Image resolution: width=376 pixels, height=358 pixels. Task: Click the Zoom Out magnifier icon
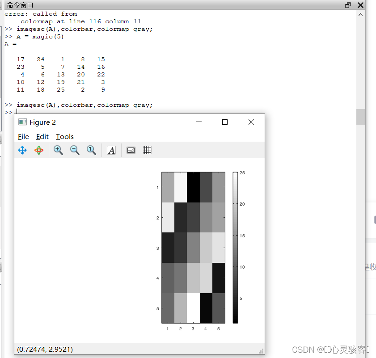[x=75, y=150]
